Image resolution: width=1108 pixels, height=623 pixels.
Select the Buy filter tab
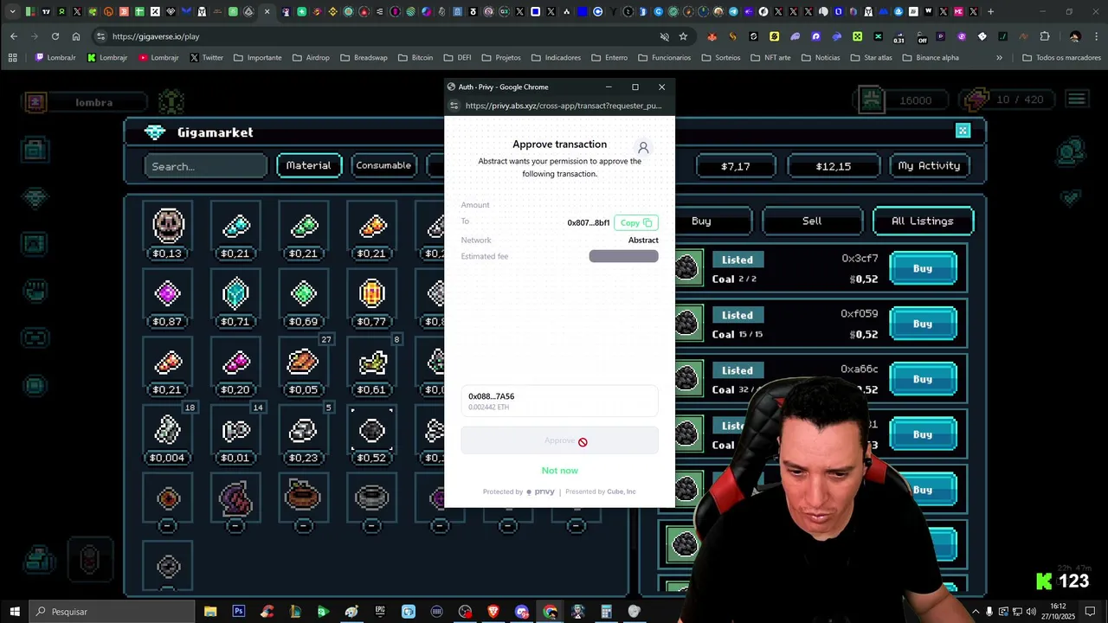(701, 222)
